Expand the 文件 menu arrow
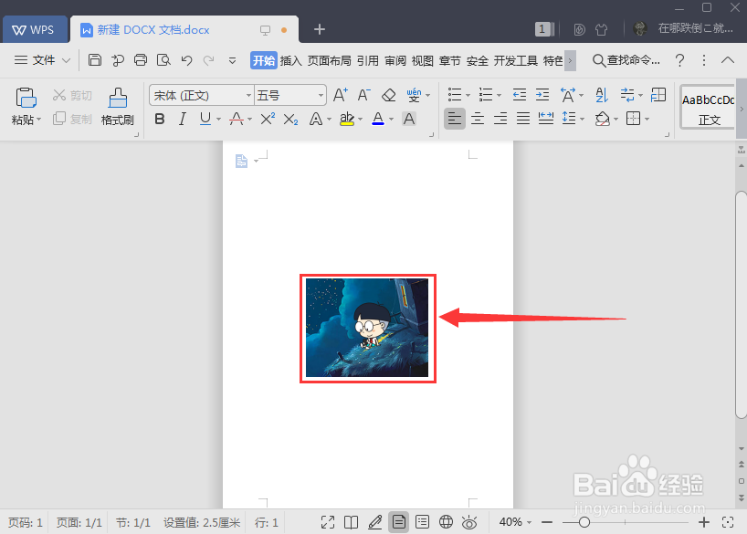Image resolution: width=747 pixels, height=534 pixels. pos(67,60)
